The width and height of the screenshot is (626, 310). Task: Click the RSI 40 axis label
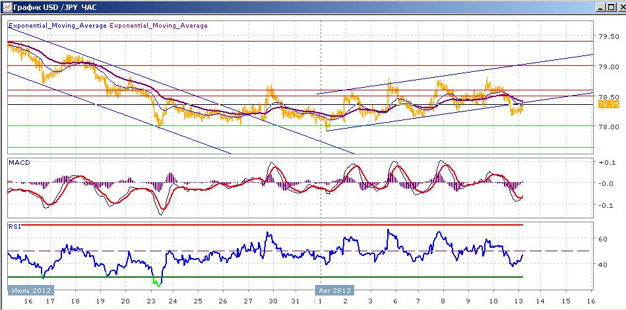(604, 264)
